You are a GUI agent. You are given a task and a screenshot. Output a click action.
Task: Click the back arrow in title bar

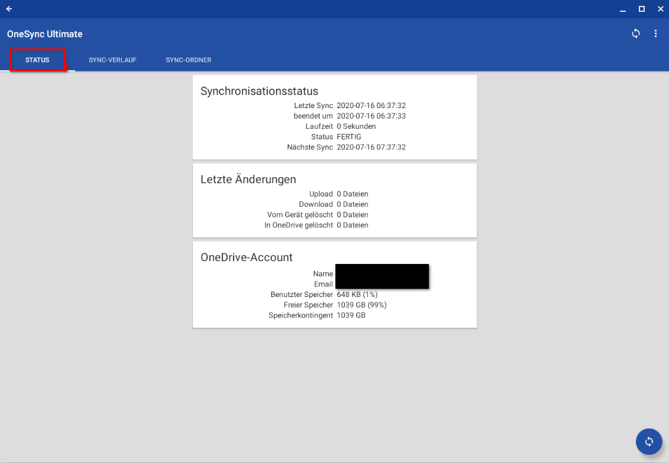coord(9,9)
